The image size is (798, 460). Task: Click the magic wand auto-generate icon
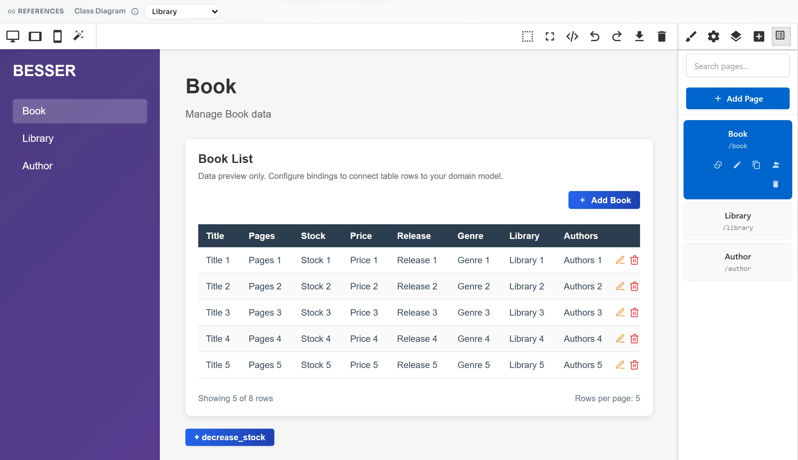pyautogui.click(x=79, y=35)
